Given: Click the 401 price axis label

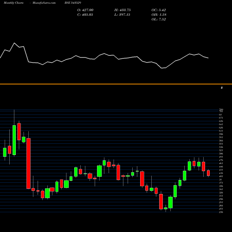Looking at the screenshot, I should (221, 176).
